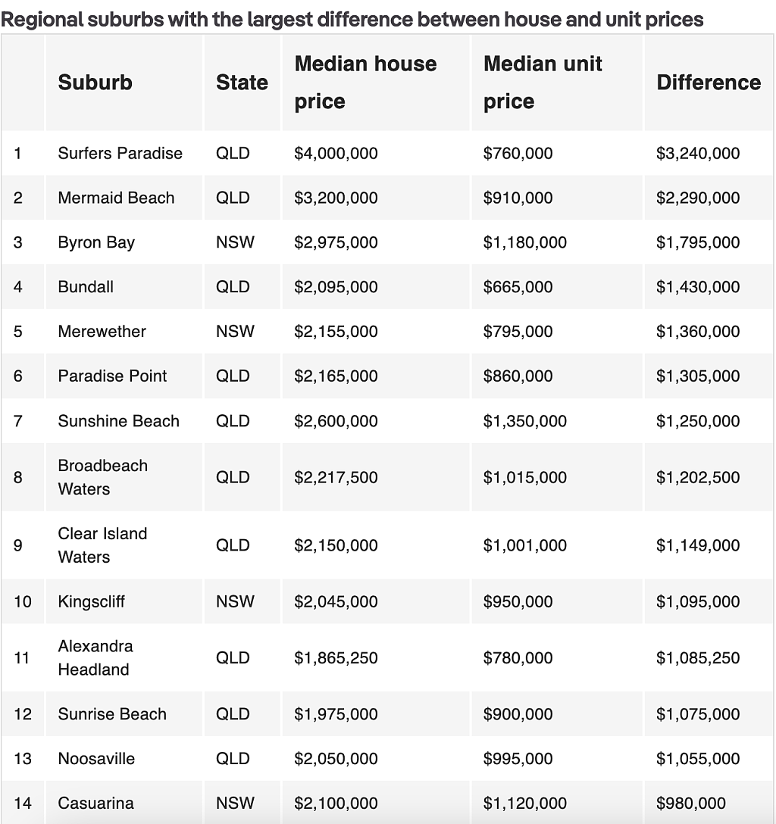Image resolution: width=776 pixels, height=824 pixels.
Task: Click the Difference column header
Action: [x=709, y=83]
